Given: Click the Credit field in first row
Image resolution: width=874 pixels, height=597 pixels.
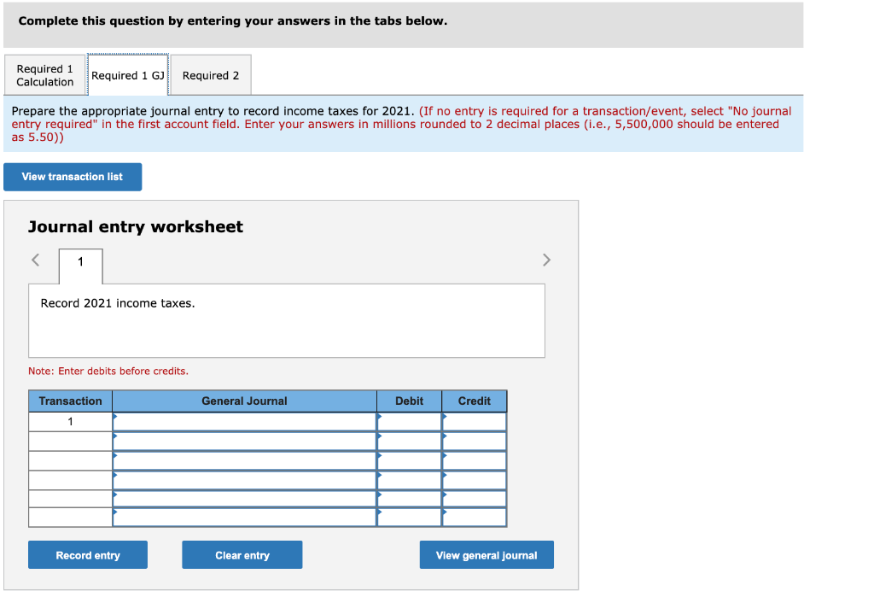Looking at the screenshot, I should (x=475, y=422).
